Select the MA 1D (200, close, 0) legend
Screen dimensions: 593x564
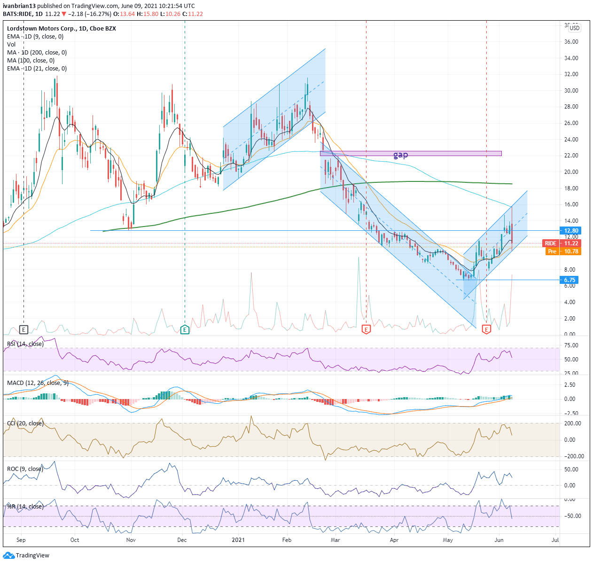[37, 52]
